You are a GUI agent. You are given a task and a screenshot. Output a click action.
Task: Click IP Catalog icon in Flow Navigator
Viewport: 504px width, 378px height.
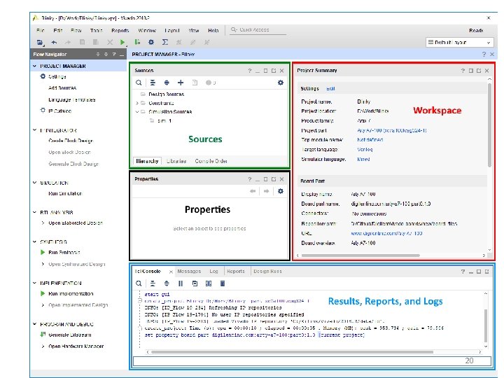point(43,111)
